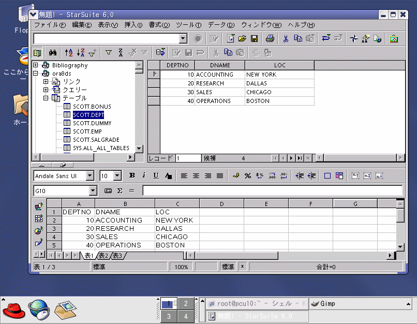417x324 pixels.
Task: Switch to the 表3 sheet tab
Action: (118, 256)
